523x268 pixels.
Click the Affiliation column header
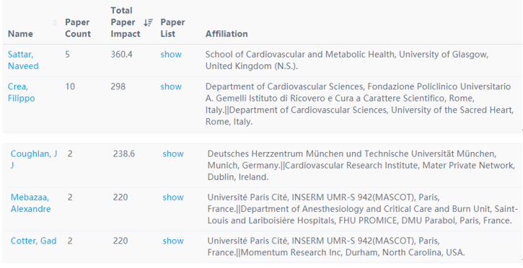coord(227,34)
